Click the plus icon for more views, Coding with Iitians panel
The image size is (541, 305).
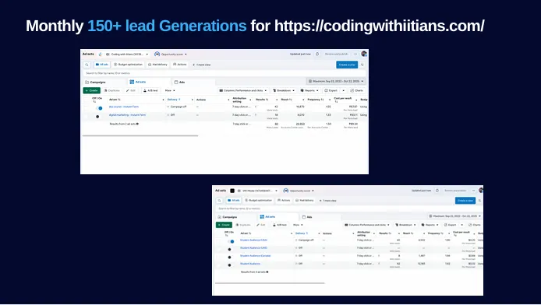[193, 65]
